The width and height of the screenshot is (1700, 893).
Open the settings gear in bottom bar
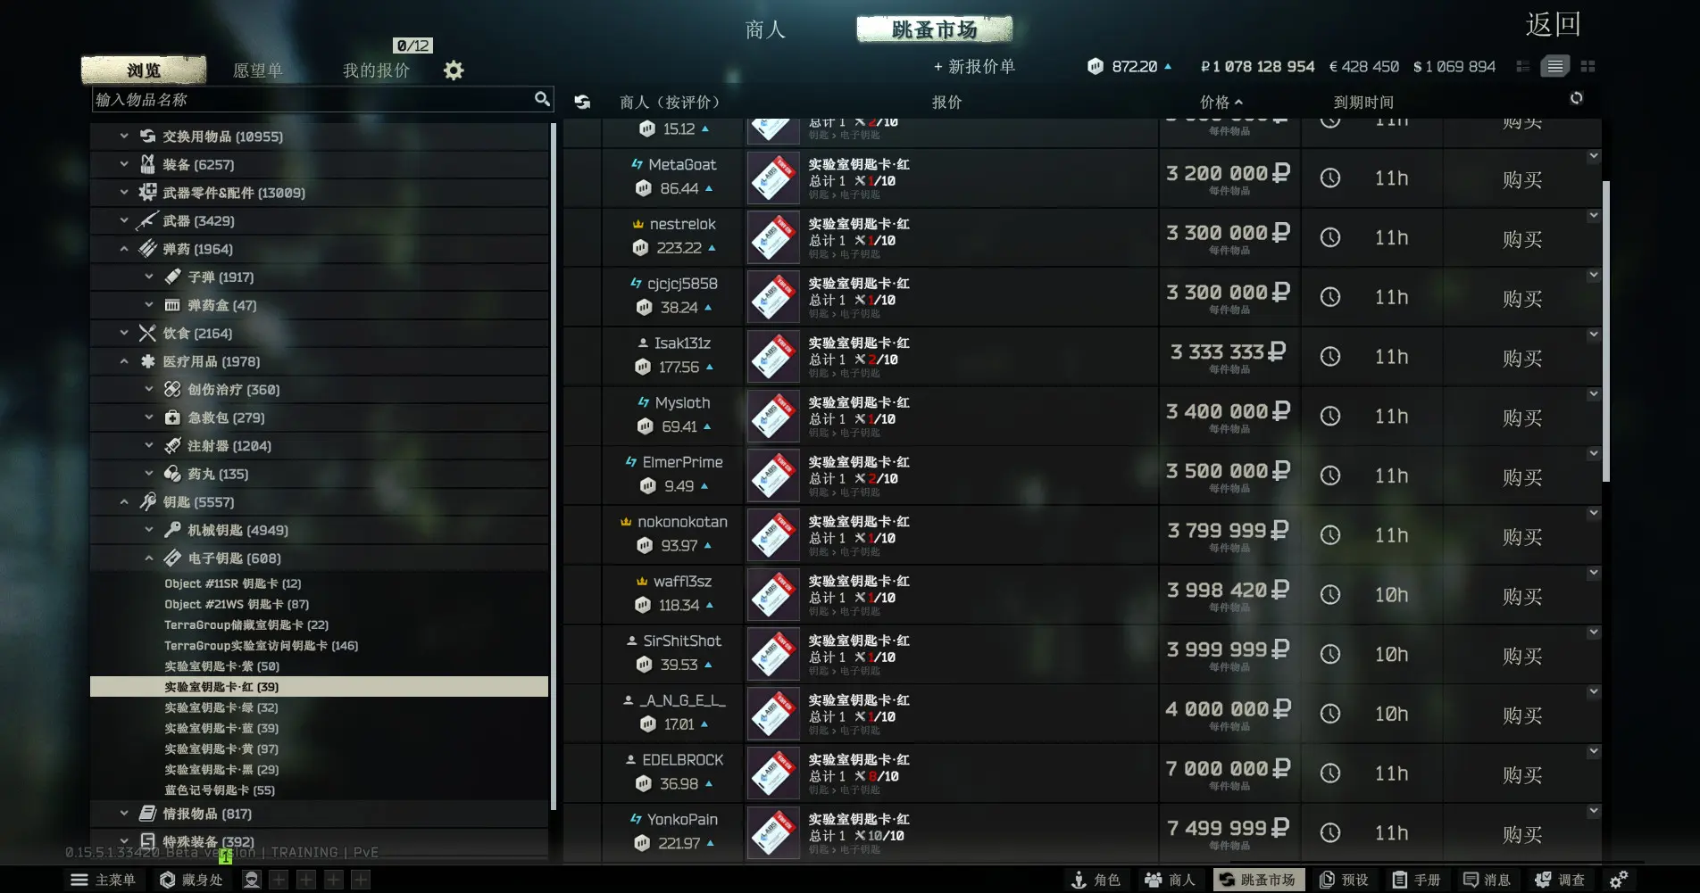tap(1619, 880)
